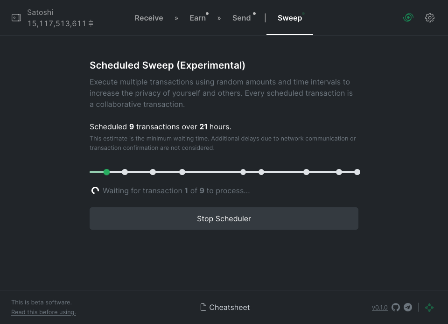This screenshot has height=324, width=448.
Task: Click the wallet balance 15,117,513,611
Action: pyautogui.click(x=56, y=23)
